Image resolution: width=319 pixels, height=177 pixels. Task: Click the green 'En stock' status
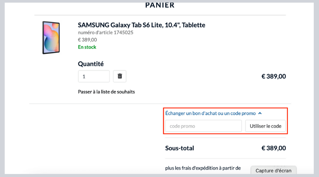(x=87, y=47)
